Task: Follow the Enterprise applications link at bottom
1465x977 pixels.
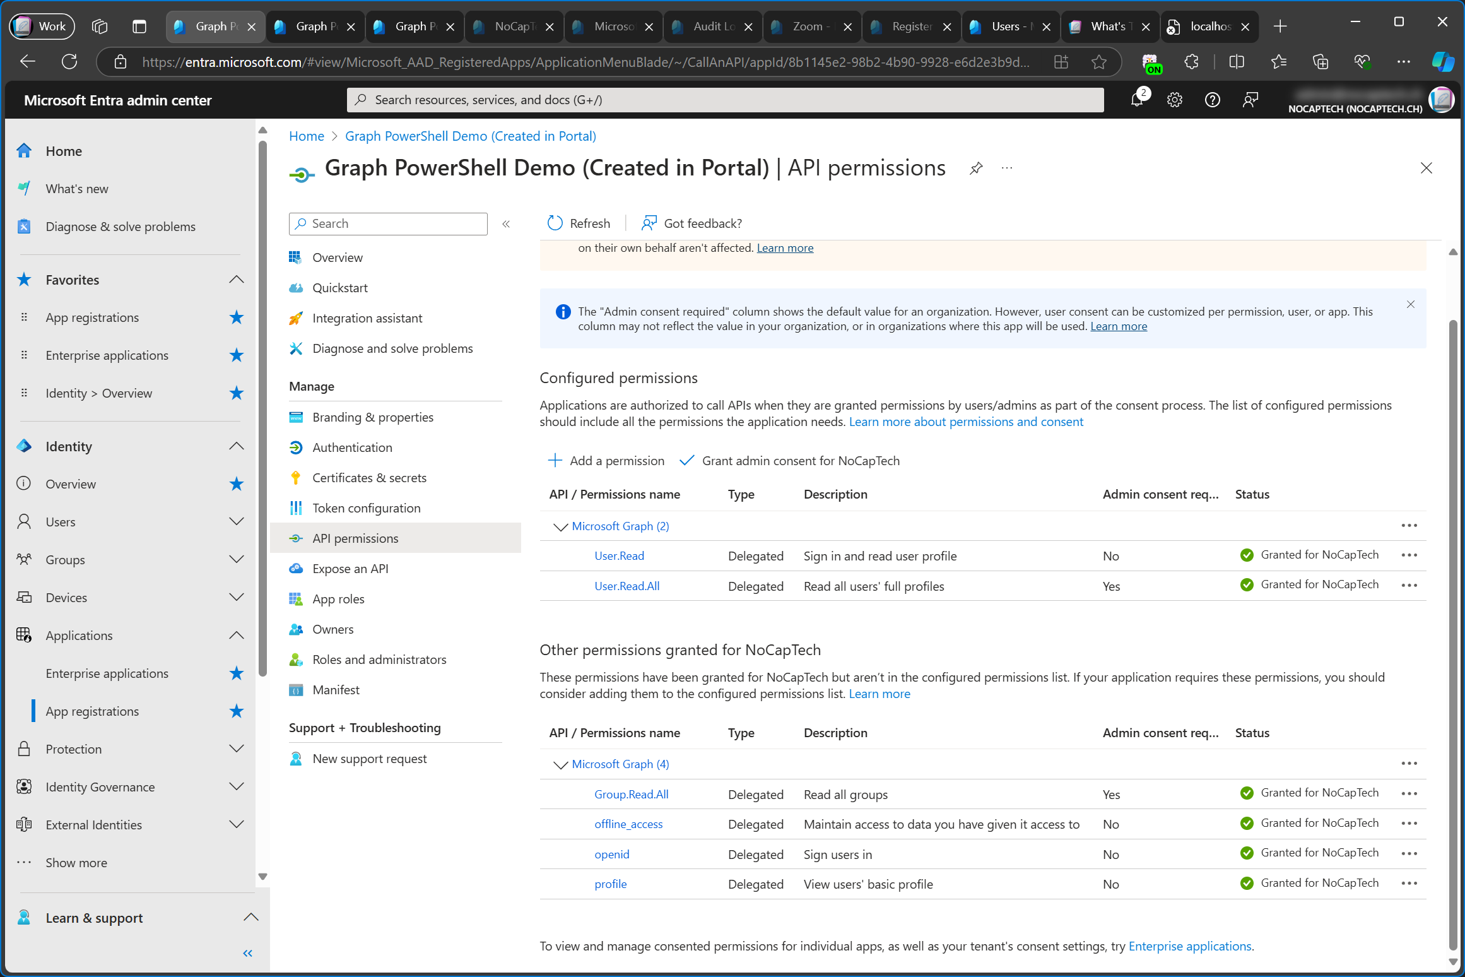Action: [1190, 946]
